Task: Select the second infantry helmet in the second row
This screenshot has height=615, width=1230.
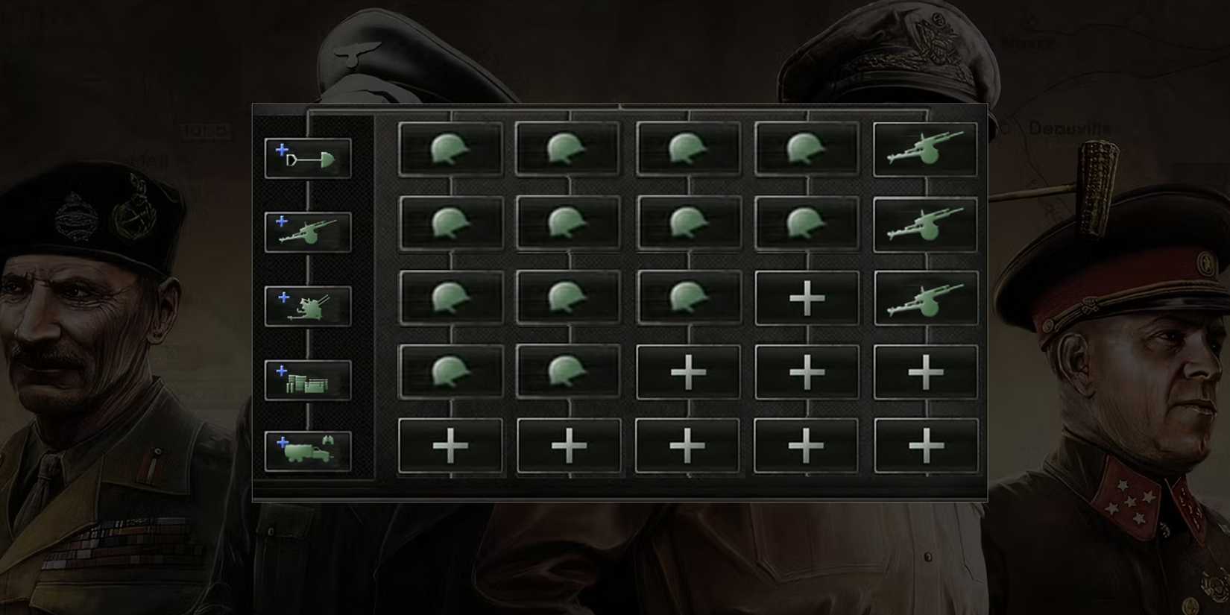Action: [568, 224]
